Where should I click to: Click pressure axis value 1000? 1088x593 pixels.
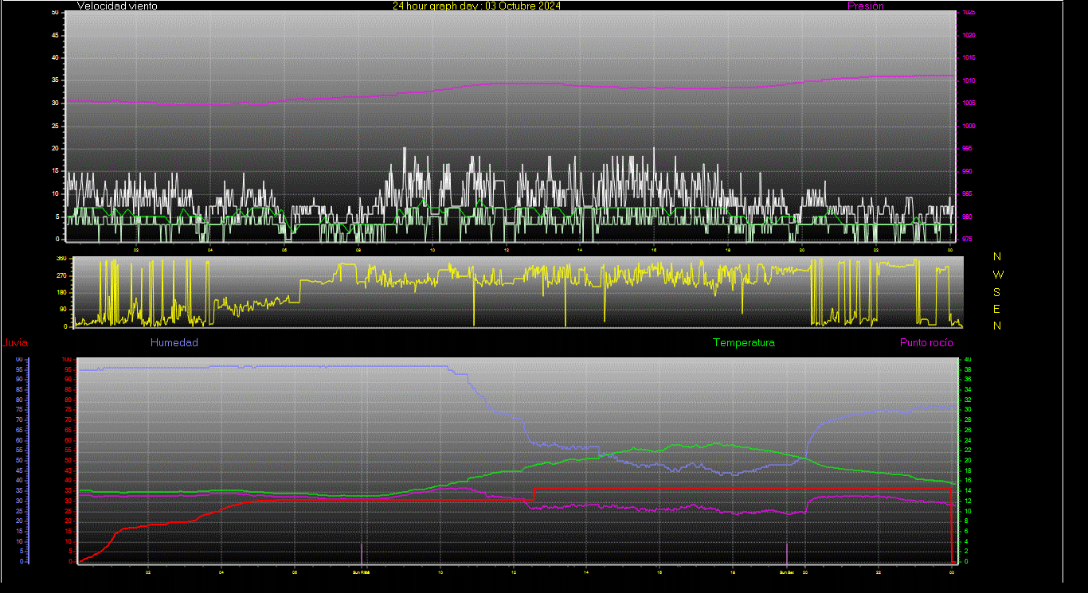[x=968, y=127]
